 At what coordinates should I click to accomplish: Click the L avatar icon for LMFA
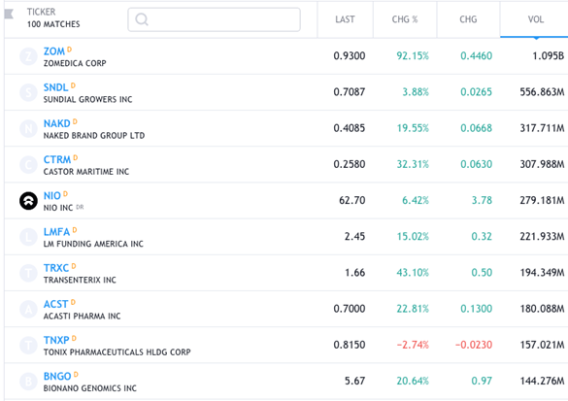(28, 237)
